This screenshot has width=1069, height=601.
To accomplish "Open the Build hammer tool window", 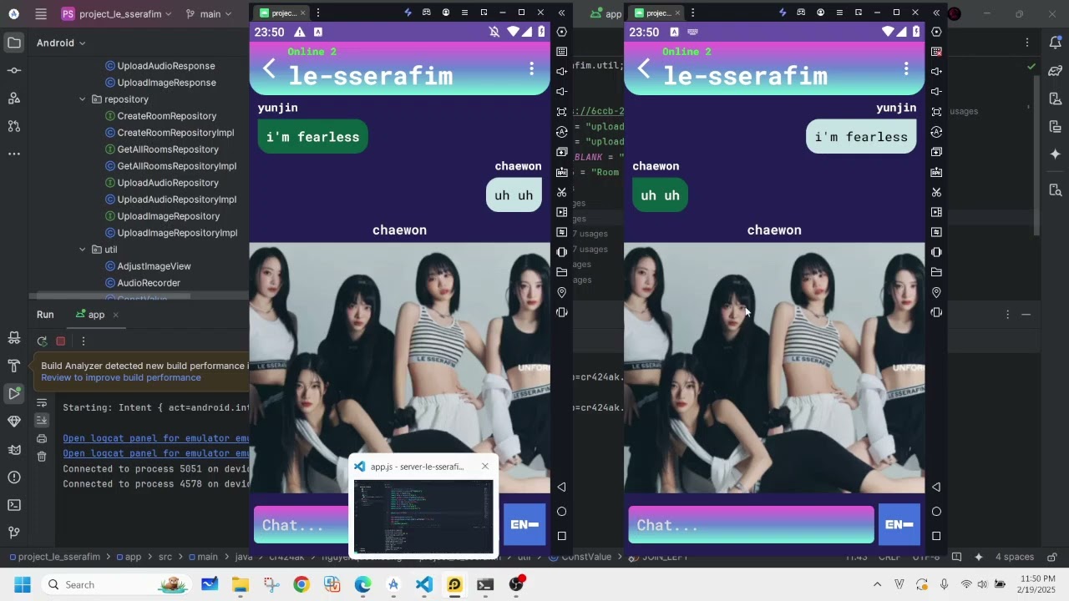I will pos(14,366).
